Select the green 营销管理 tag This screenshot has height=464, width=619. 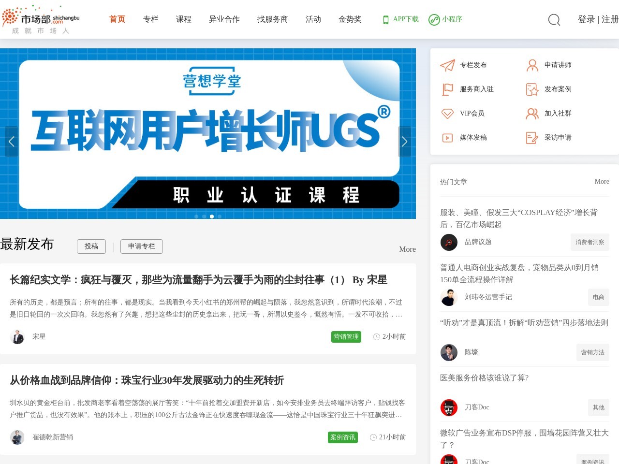tap(346, 337)
